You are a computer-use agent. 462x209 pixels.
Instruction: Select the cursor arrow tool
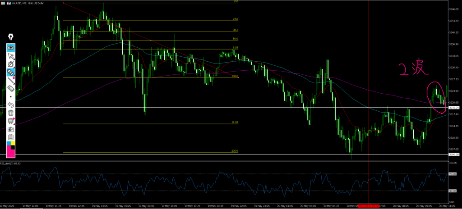click(x=11, y=56)
